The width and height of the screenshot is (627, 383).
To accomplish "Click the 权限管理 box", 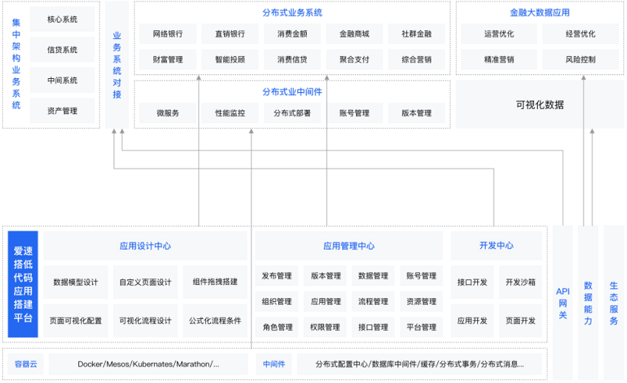I will coord(325,327).
